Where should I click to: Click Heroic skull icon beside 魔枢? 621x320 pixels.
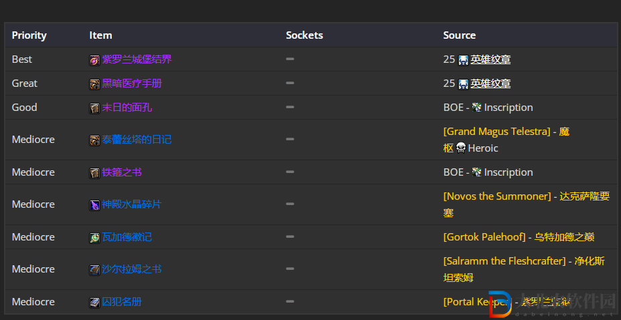coord(460,148)
